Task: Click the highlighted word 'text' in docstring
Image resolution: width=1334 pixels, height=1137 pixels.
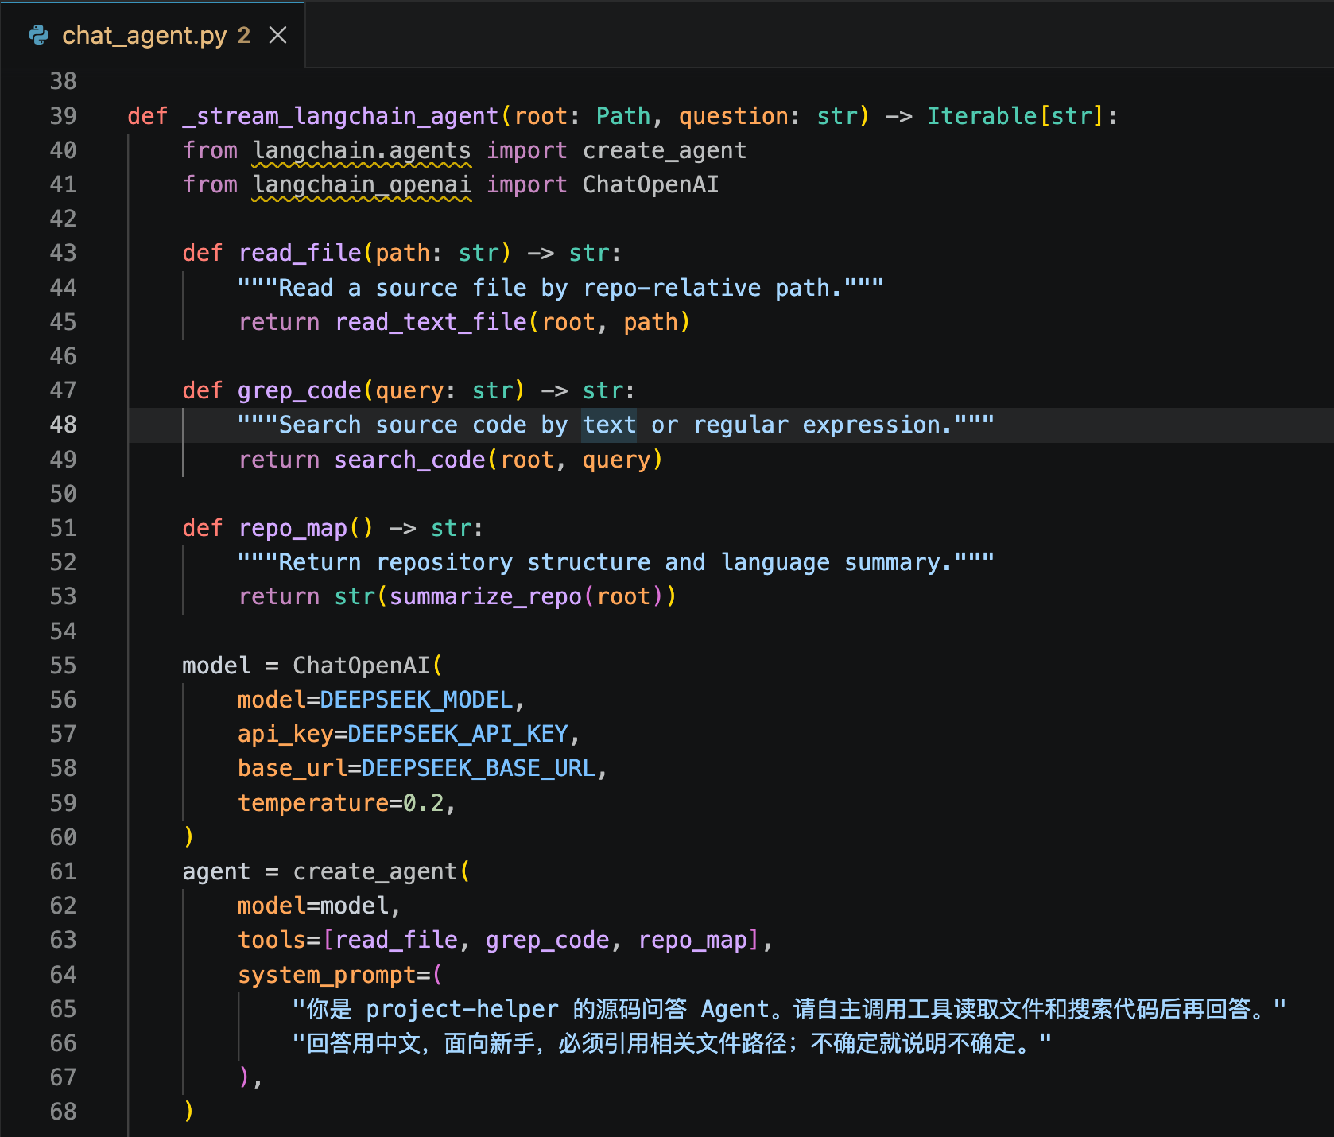Action: tap(609, 425)
